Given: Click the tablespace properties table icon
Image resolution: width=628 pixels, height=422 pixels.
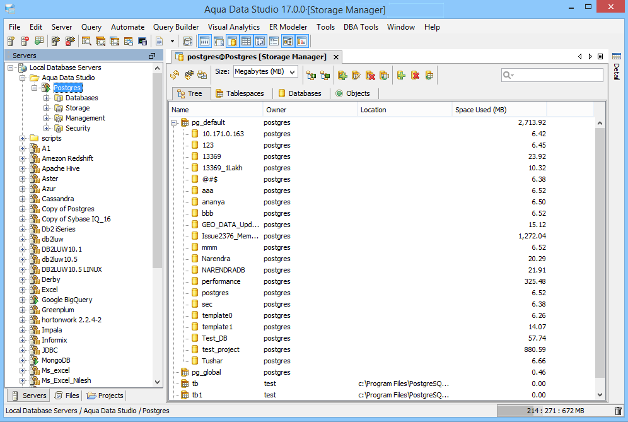Looking at the screenshot, I should [384, 75].
